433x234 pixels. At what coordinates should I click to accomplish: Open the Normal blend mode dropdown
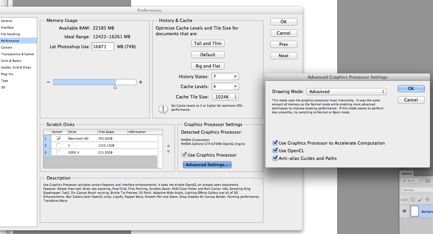(417, 190)
